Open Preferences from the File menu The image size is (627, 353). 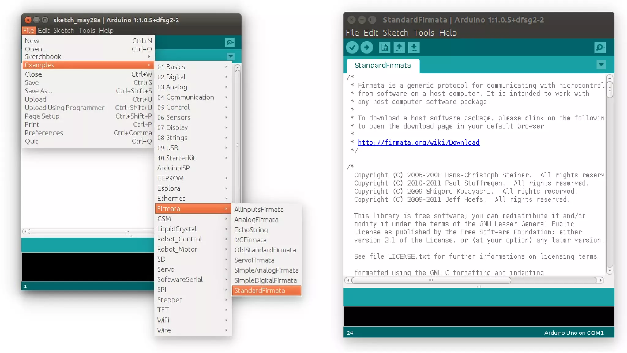point(88,133)
